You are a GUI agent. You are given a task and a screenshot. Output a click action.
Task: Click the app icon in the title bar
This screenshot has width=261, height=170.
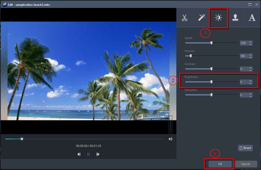coord(4,4)
